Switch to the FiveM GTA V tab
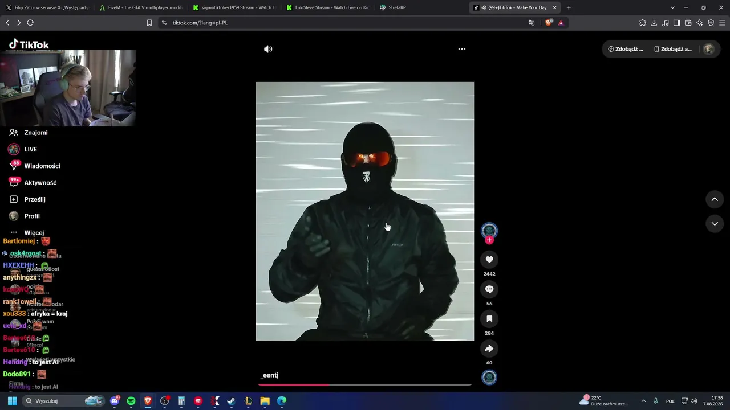This screenshot has width=730, height=410. (140, 7)
